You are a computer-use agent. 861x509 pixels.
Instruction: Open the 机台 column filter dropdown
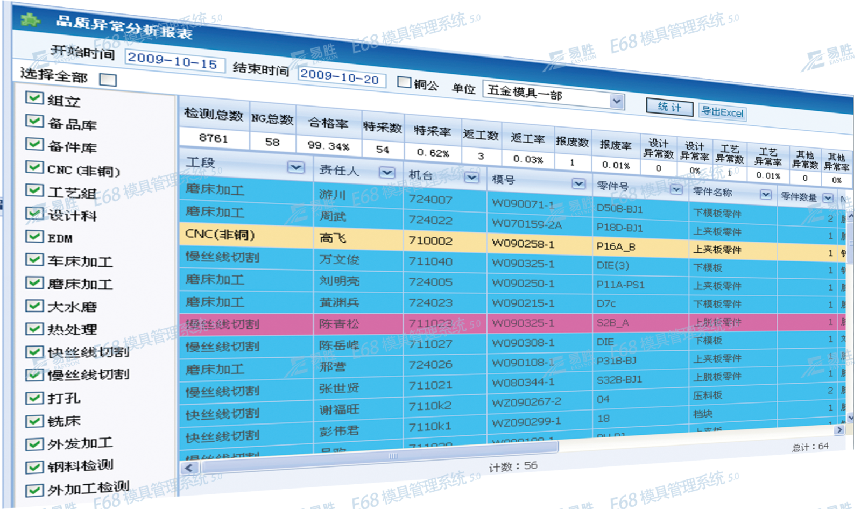pyautogui.click(x=471, y=177)
